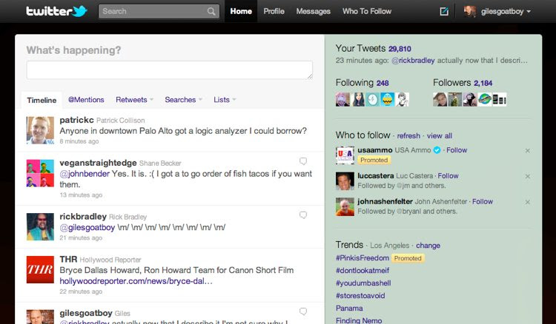Follow luccastera
This screenshot has width=556, height=324.
pyautogui.click(x=448, y=176)
